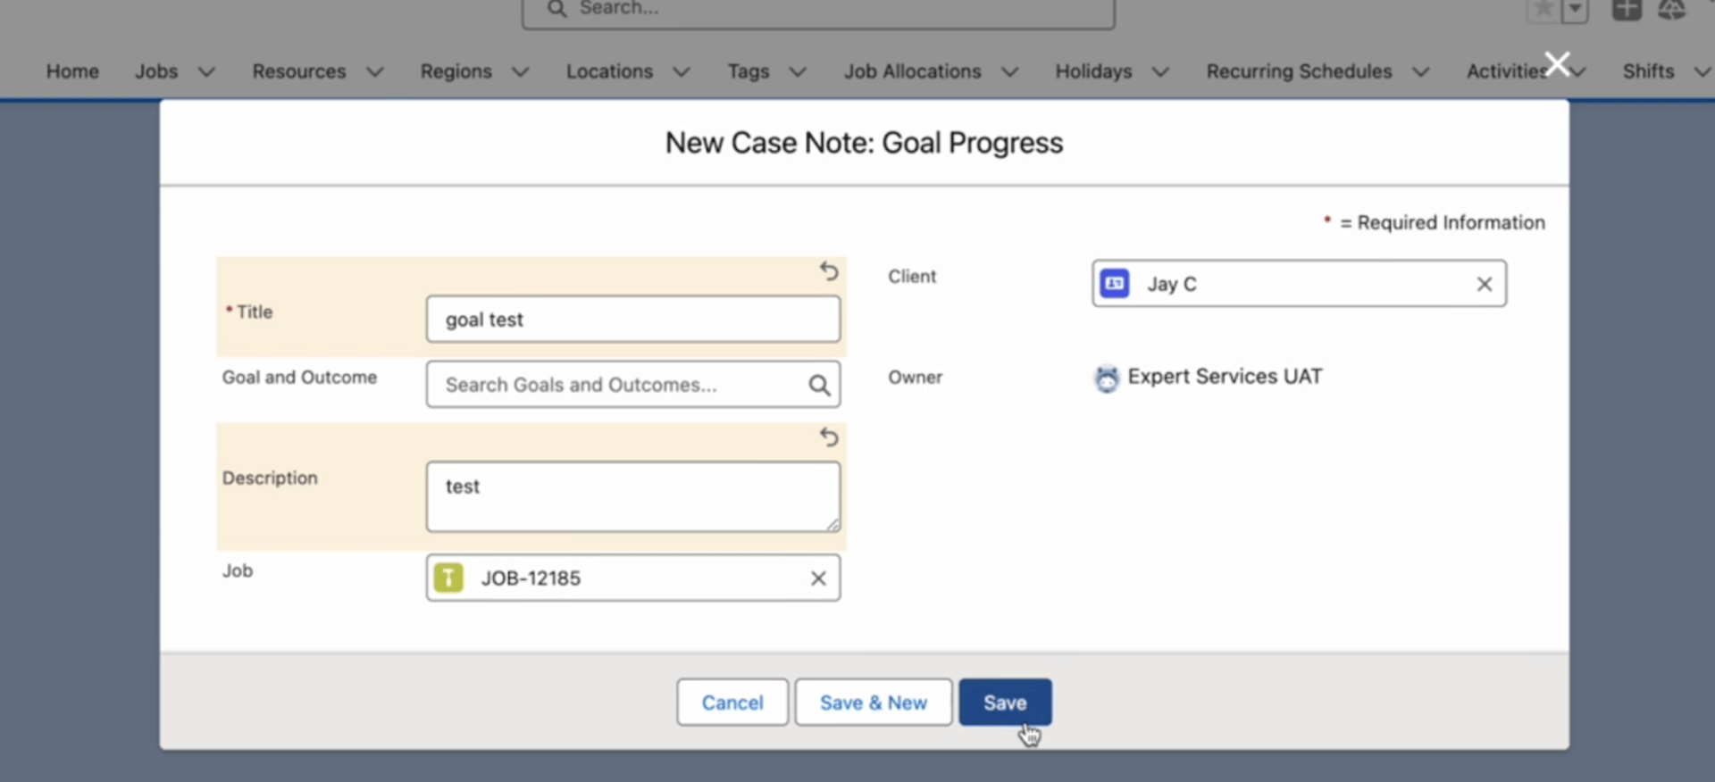Remove Jay C from Client field
This screenshot has width=1715, height=782.
coord(1485,284)
